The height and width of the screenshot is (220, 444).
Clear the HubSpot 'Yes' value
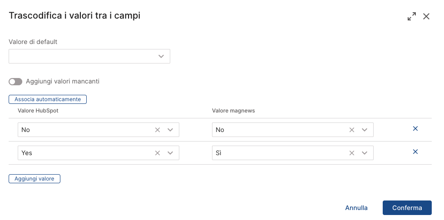pos(158,153)
